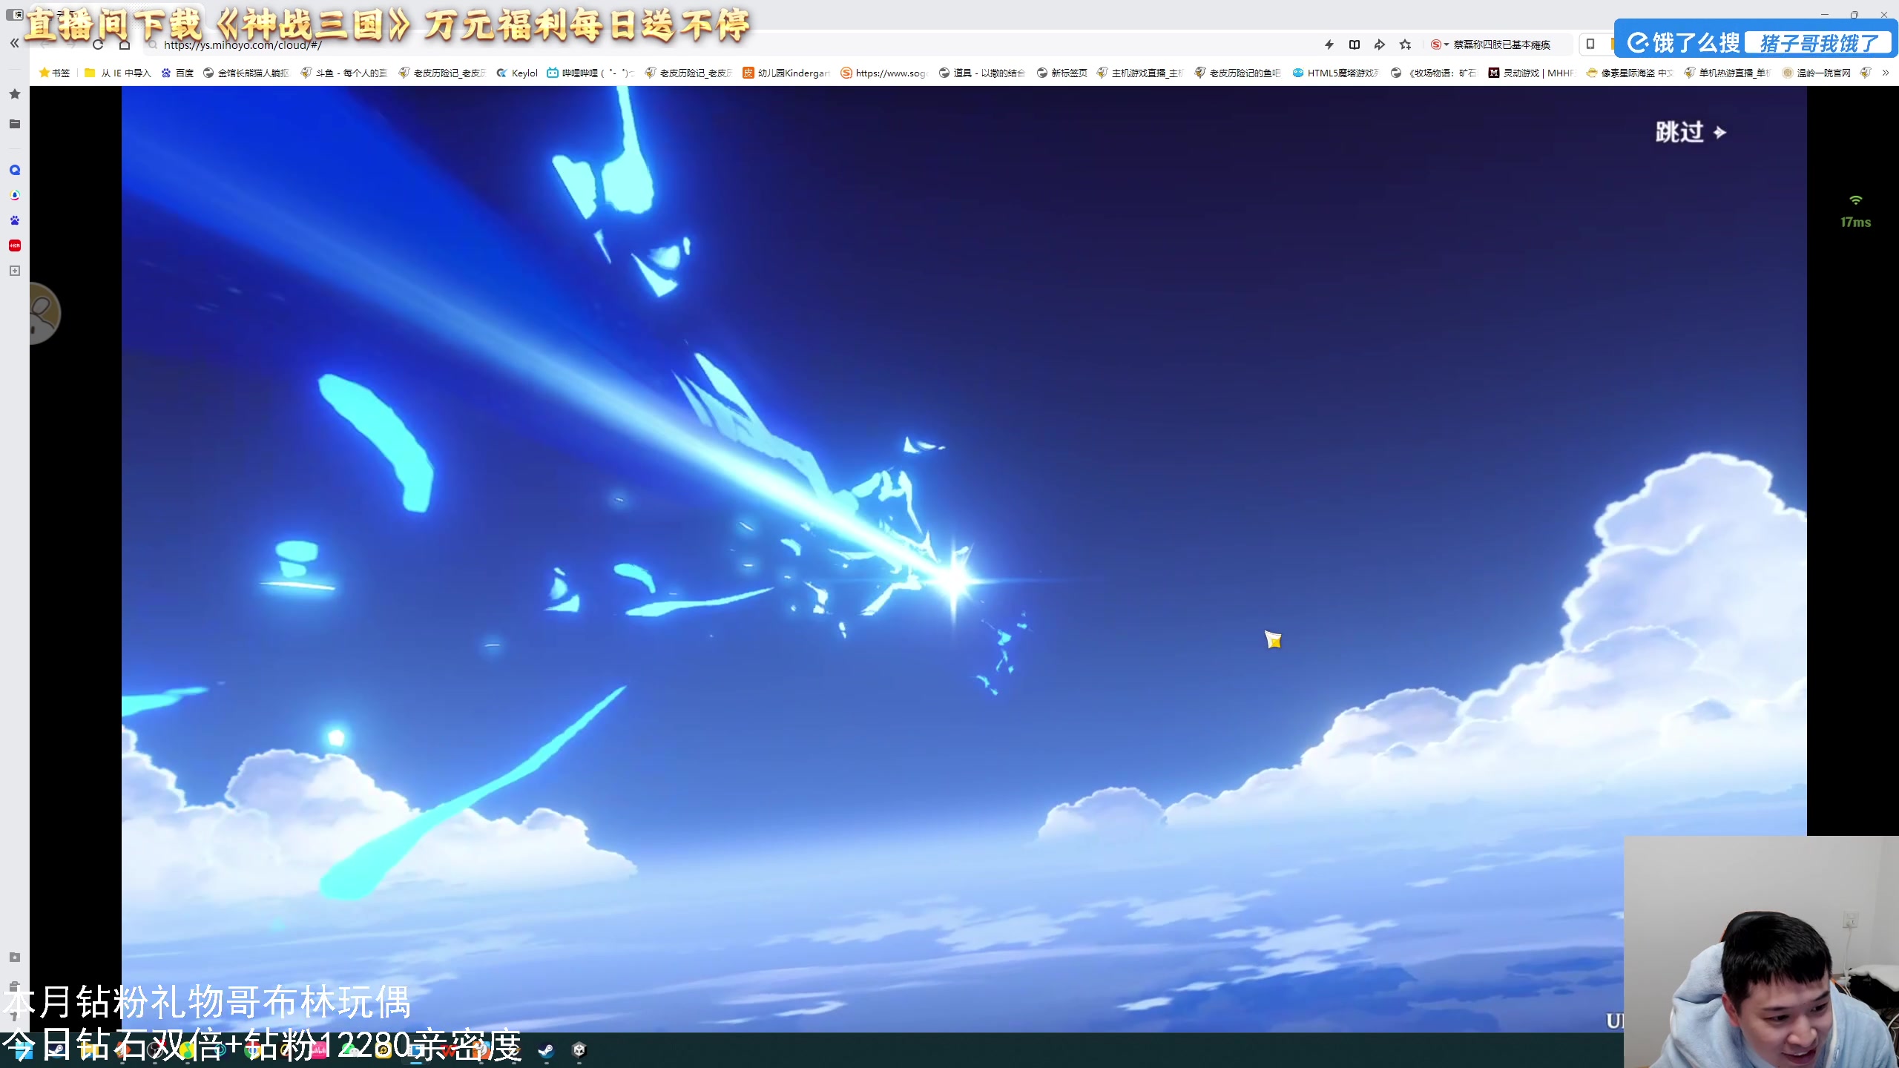Image resolution: width=1899 pixels, height=1068 pixels.
Task: Click the share arrow icon
Action: 1380,44
